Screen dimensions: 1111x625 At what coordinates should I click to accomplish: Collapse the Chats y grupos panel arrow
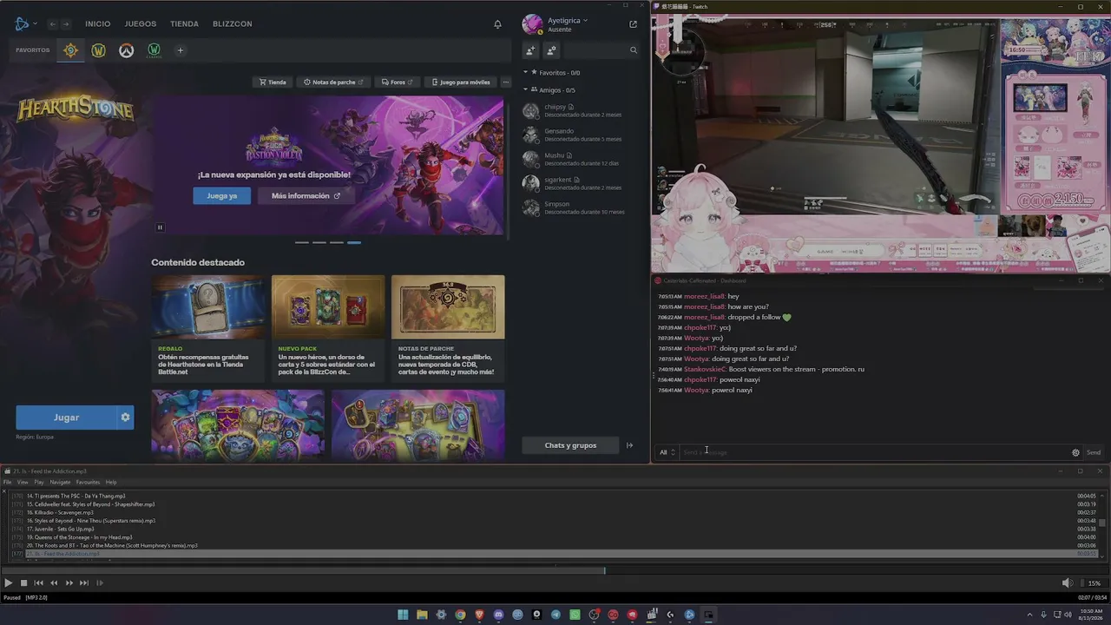[629, 445]
